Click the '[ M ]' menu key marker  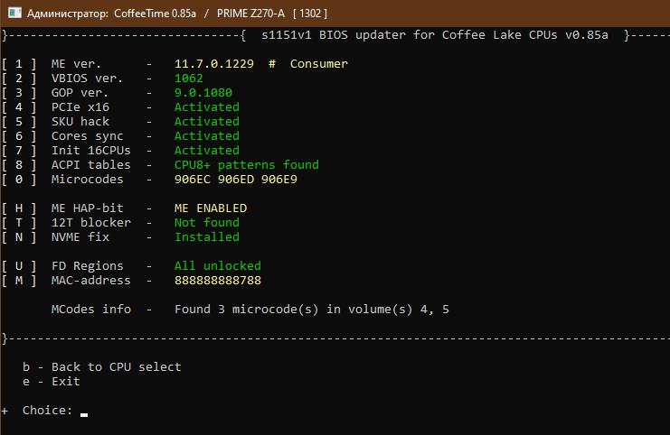click(19, 280)
